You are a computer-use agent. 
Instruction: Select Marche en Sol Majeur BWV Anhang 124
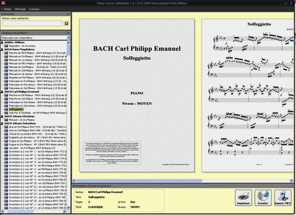coord(38,99)
